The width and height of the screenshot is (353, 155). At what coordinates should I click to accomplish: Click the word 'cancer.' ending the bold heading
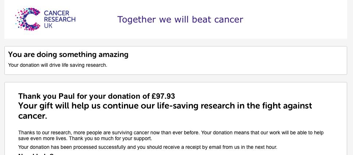[32, 116]
